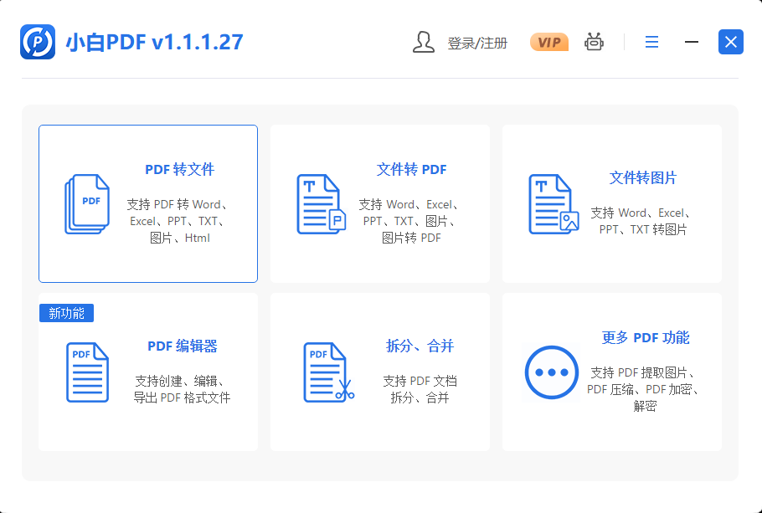The width and height of the screenshot is (762, 513).
Task: Click the 小白PDF v1.1.1.27 title text
Action: tap(155, 43)
